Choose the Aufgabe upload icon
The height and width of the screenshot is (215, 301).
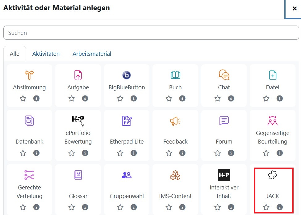(78, 75)
